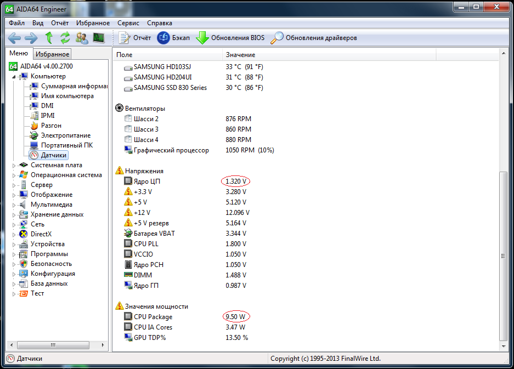
Task: Expand the Сервер node
Action: [x=14, y=185]
